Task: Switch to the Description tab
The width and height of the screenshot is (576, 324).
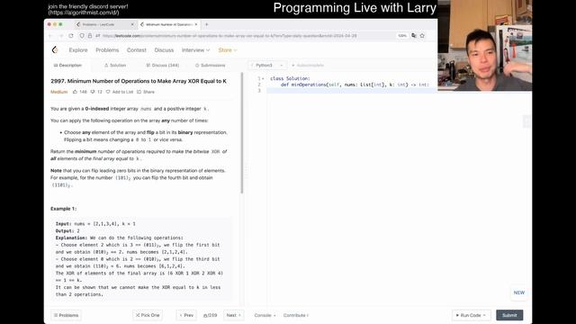Action: click(68, 66)
